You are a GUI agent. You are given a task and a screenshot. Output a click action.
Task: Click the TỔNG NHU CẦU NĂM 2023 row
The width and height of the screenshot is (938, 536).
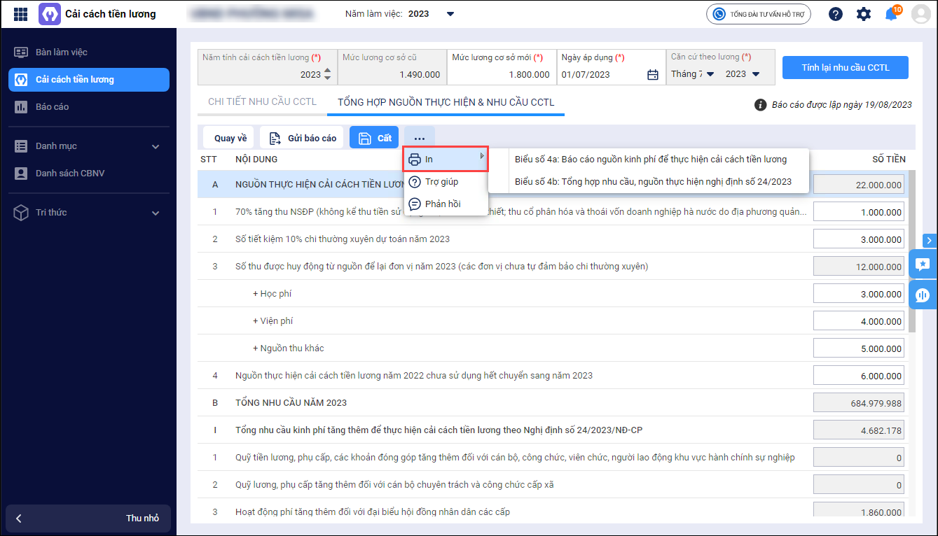pyautogui.click(x=553, y=403)
